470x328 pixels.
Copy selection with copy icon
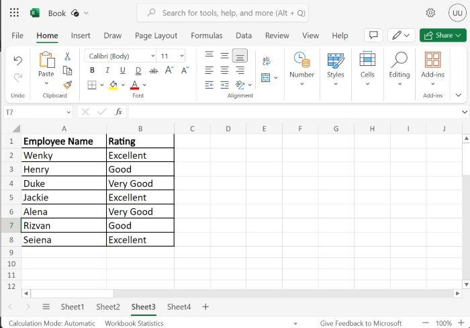click(67, 71)
